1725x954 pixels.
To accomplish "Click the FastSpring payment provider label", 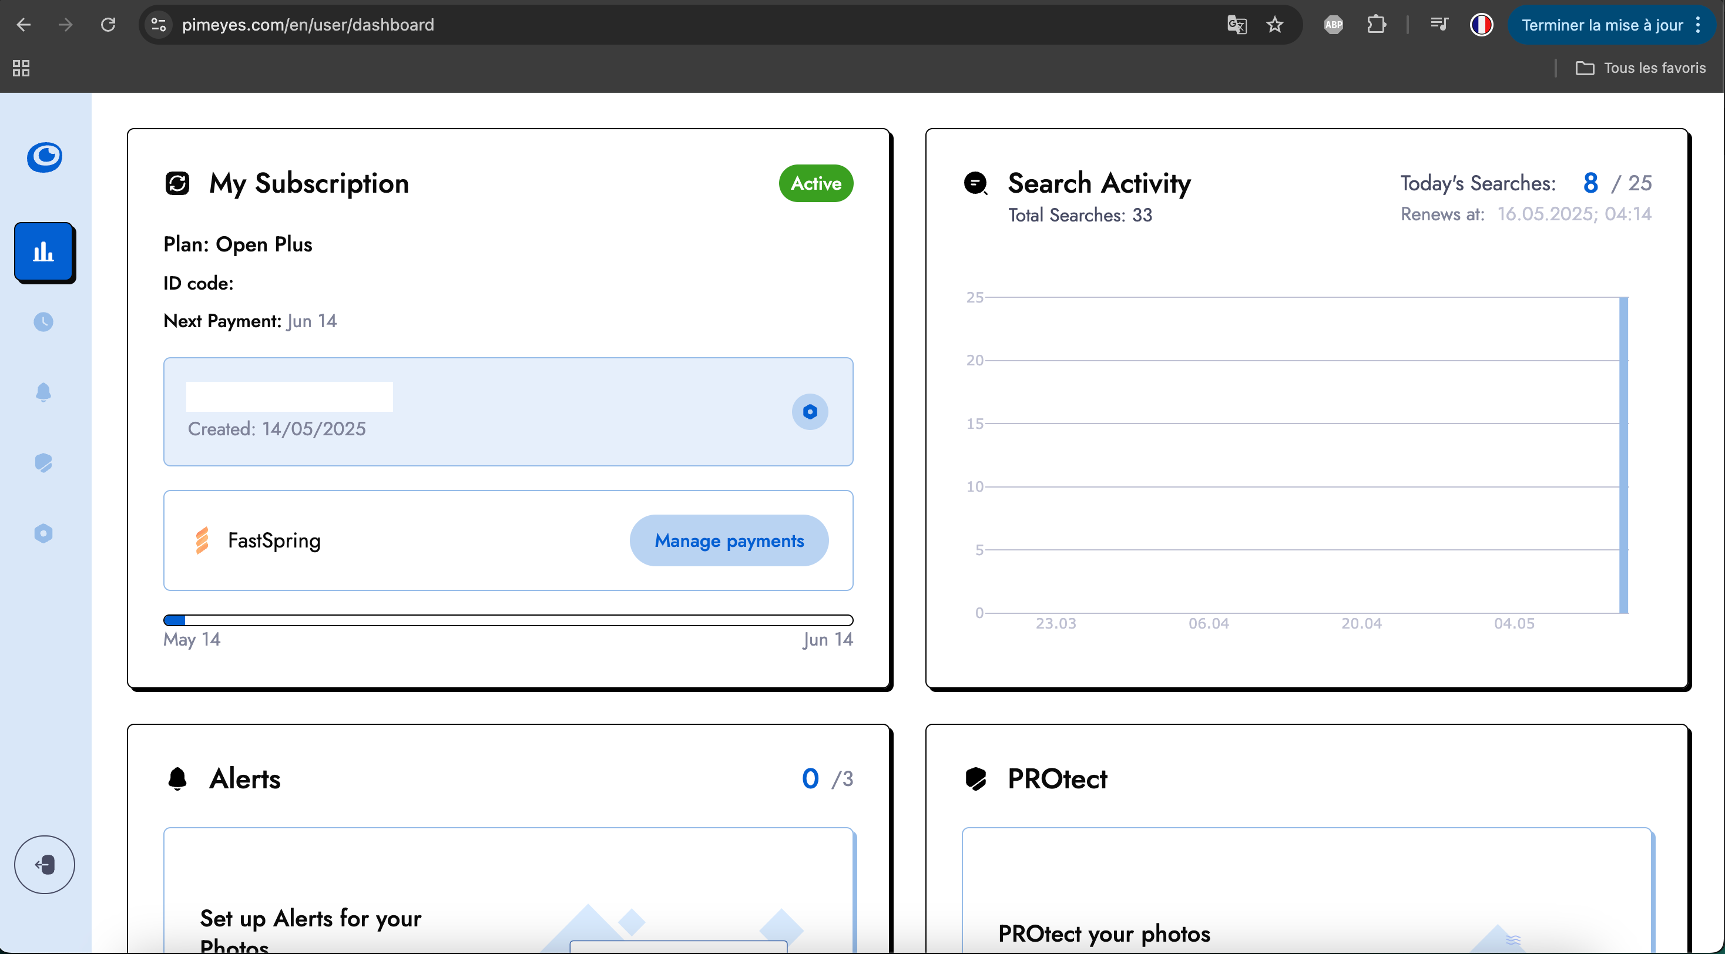I will coord(274,540).
